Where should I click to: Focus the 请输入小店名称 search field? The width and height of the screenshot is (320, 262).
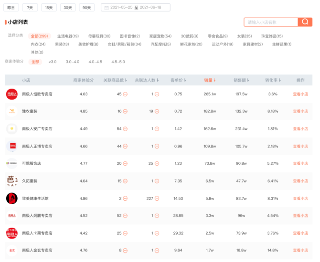(x=271, y=22)
